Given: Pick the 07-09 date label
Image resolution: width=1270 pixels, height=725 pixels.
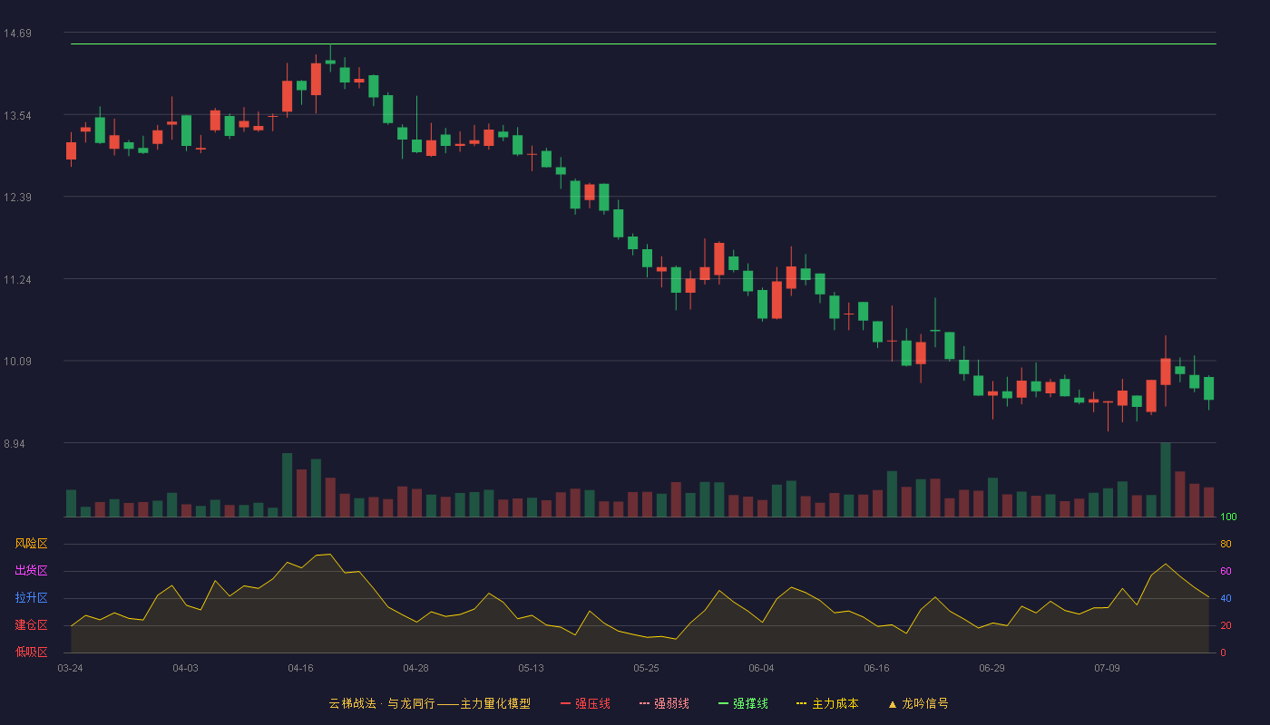Looking at the screenshot, I should tap(1107, 668).
